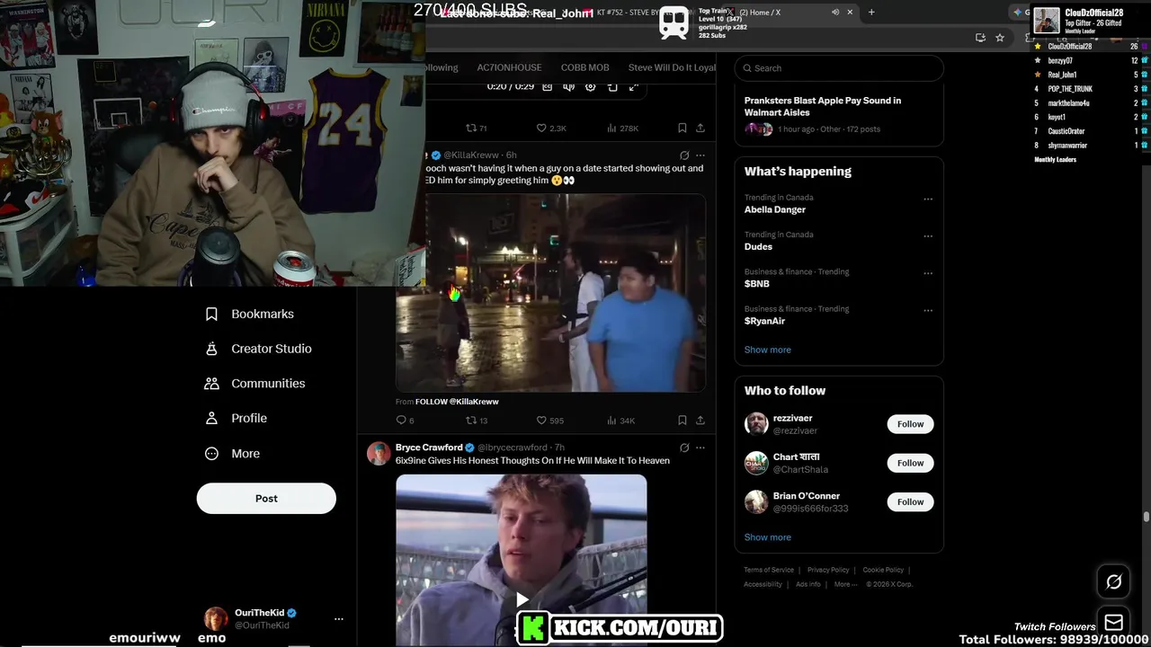Mute the top video via speaker icon
The image size is (1151, 647).
[x=568, y=86]
